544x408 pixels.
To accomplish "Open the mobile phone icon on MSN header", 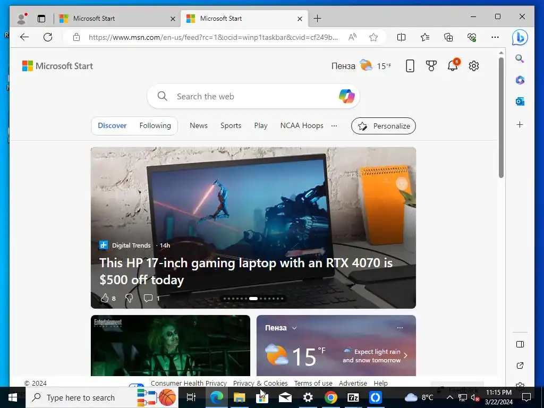I will pos(410,65).
